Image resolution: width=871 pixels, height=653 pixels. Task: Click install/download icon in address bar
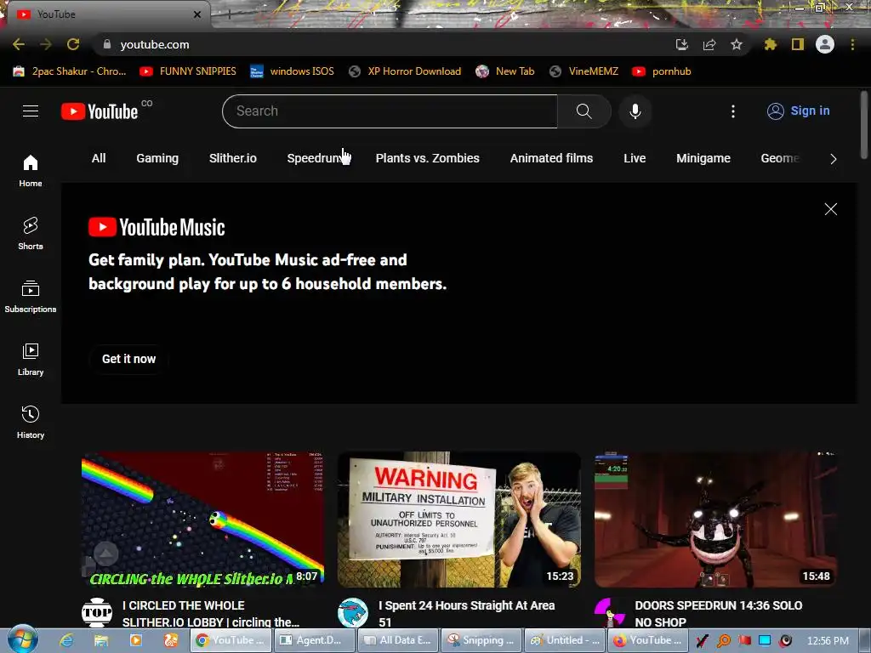681,44
